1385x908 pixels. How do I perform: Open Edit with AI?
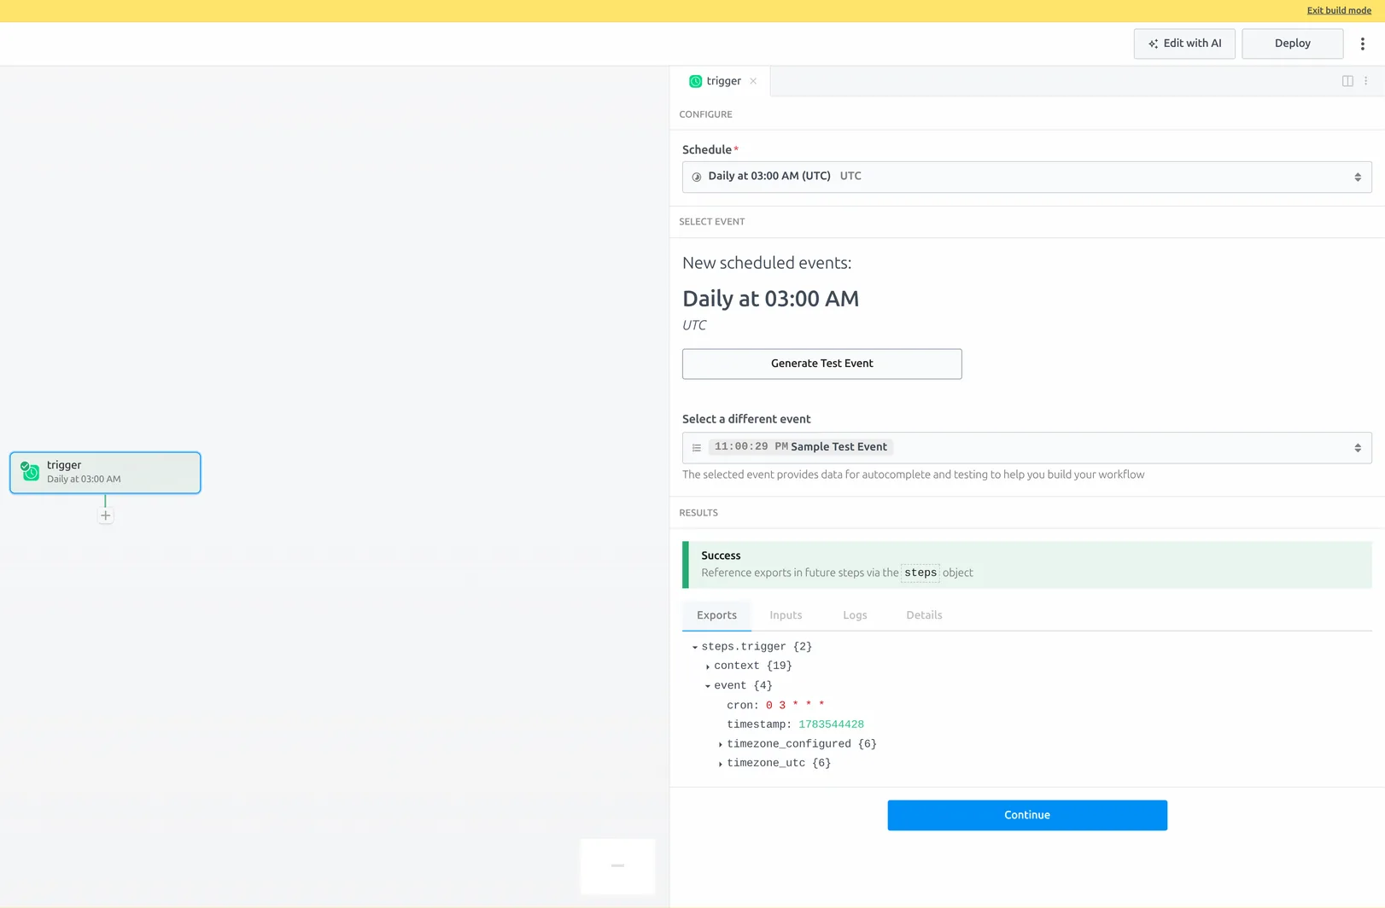tap(1184, 44)
